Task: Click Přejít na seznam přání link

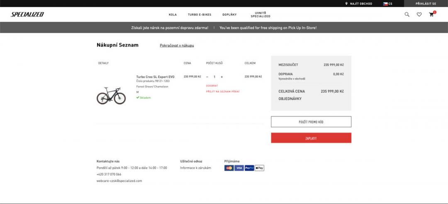Action: coord(223,92)
